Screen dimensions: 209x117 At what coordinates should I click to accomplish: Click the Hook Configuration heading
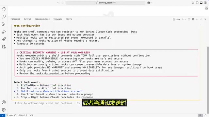tap(27, 26)
